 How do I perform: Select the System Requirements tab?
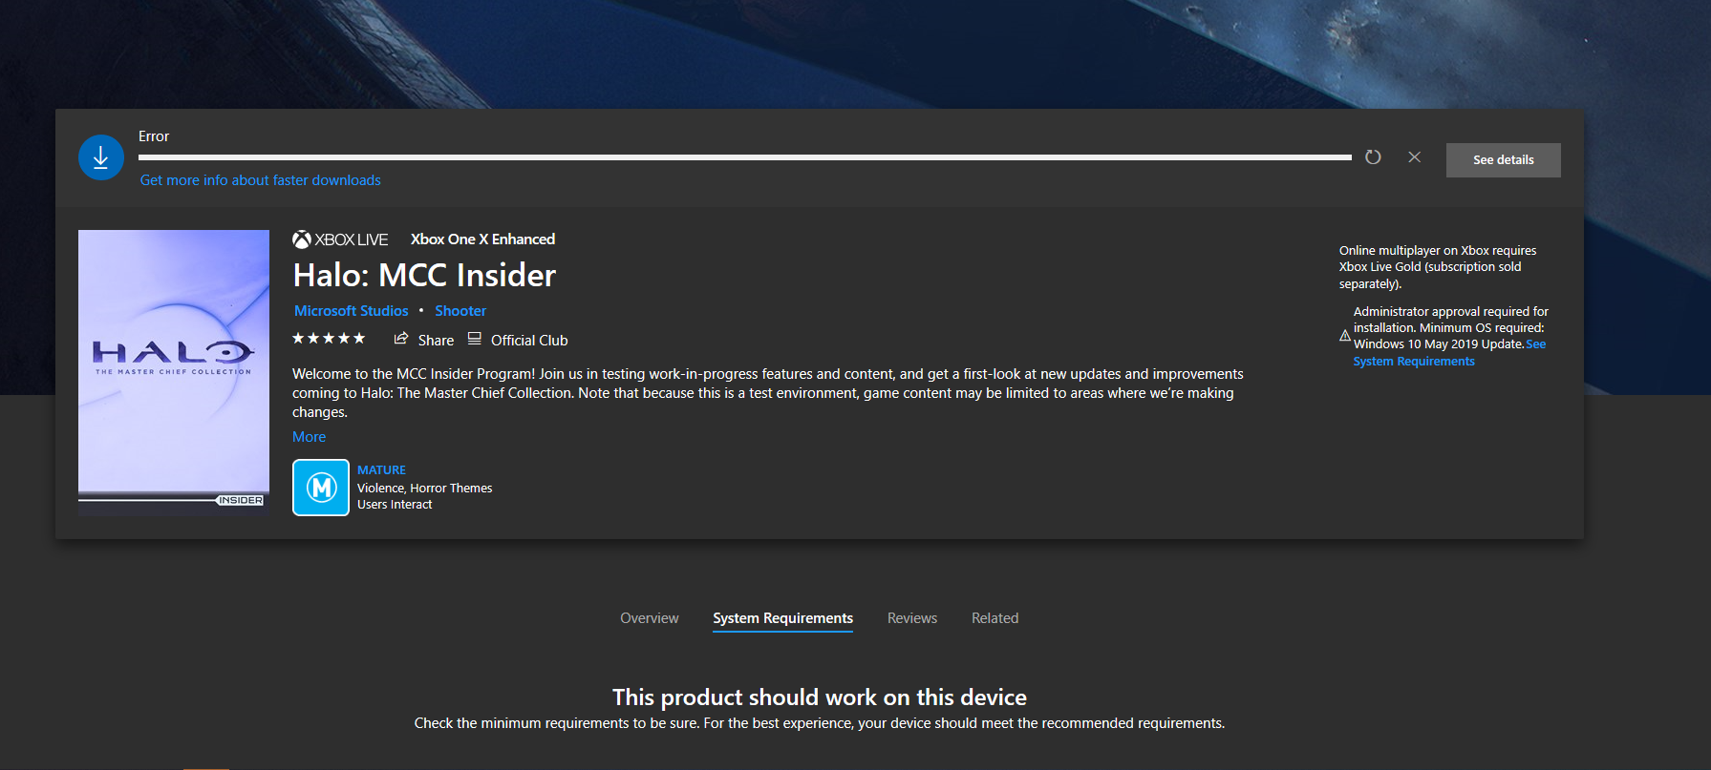click(782, 618)
